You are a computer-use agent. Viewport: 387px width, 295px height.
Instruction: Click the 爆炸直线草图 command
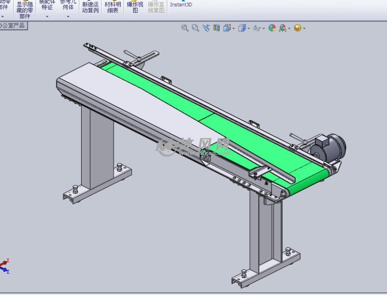pyautogui.click(x=156, y=7)
